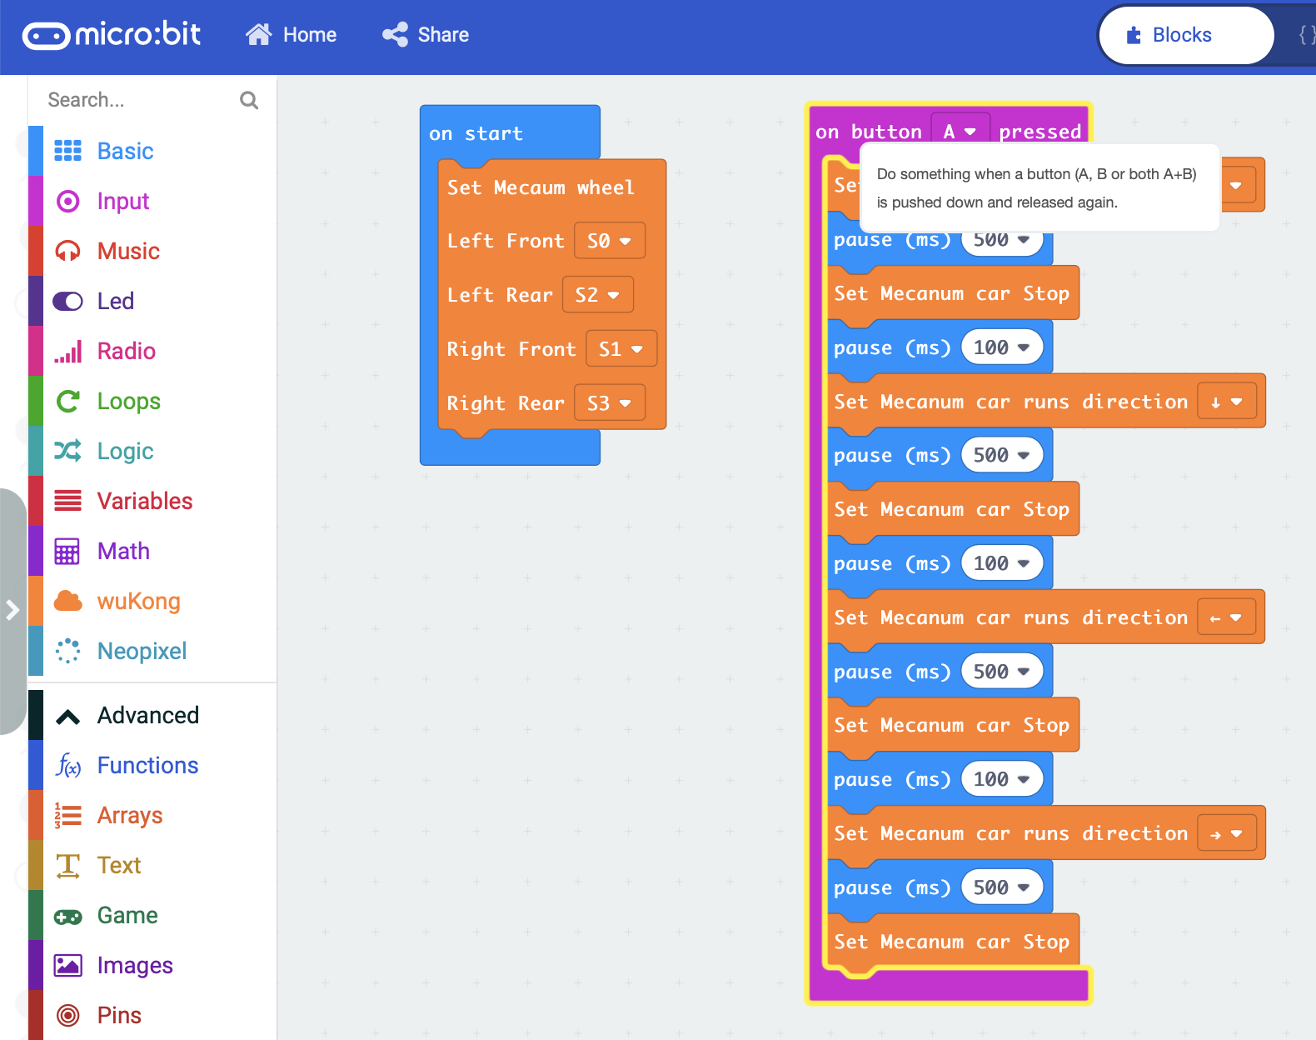Viewport: 1316px width, 1040px height.
Task: Open the Math calculator icon category
Action: pos(67,551)
